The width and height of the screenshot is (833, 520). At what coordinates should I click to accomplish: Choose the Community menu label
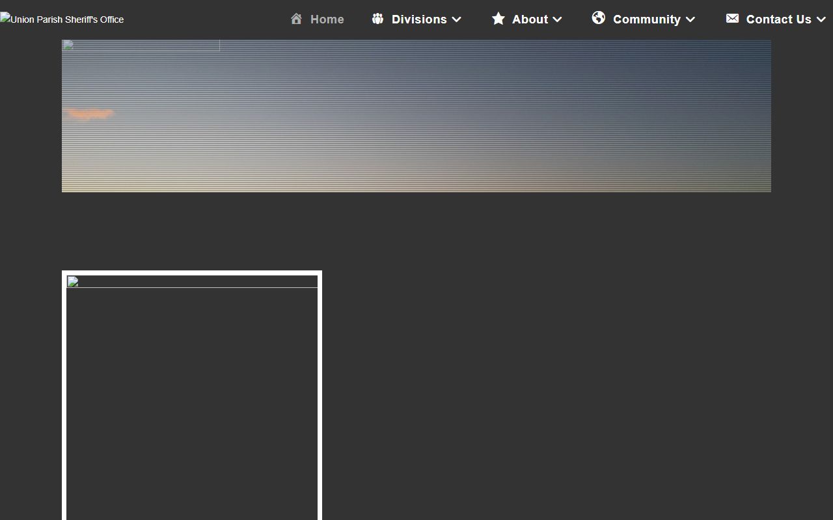click(646, 19)
